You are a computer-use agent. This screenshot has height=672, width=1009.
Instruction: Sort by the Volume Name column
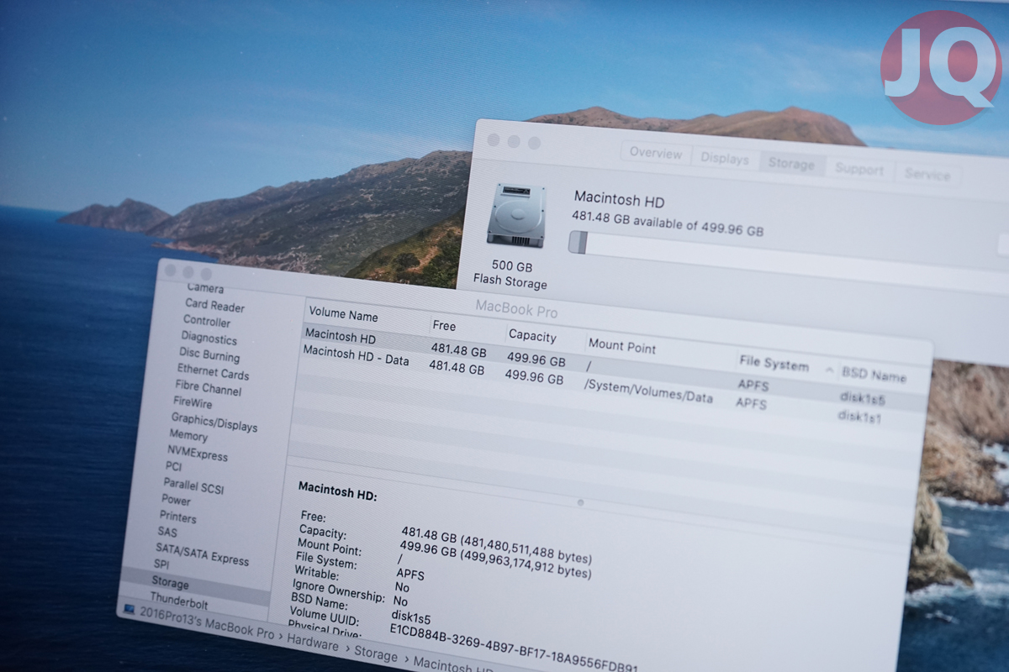[343, 316]
